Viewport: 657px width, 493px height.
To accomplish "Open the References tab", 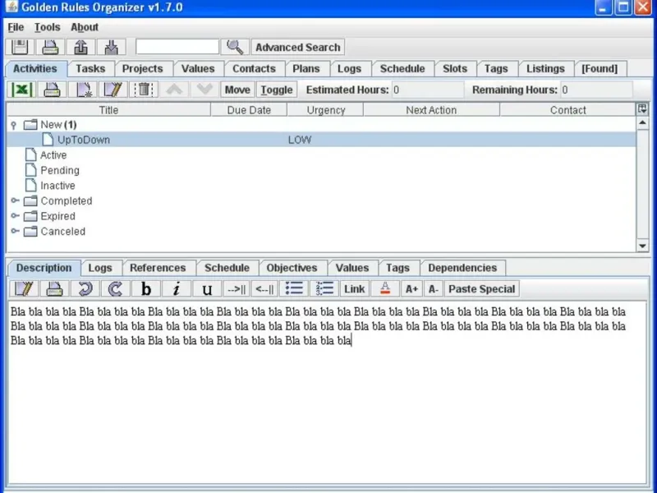I will pyautogui.click(x=158, y=268).
